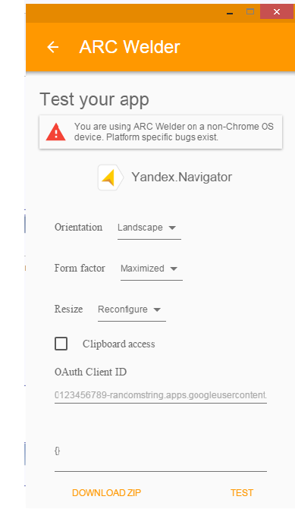The width and height of the screenshot is (295, 509).
Task: Click the TEST button
Action: click(x=242, y=493)
